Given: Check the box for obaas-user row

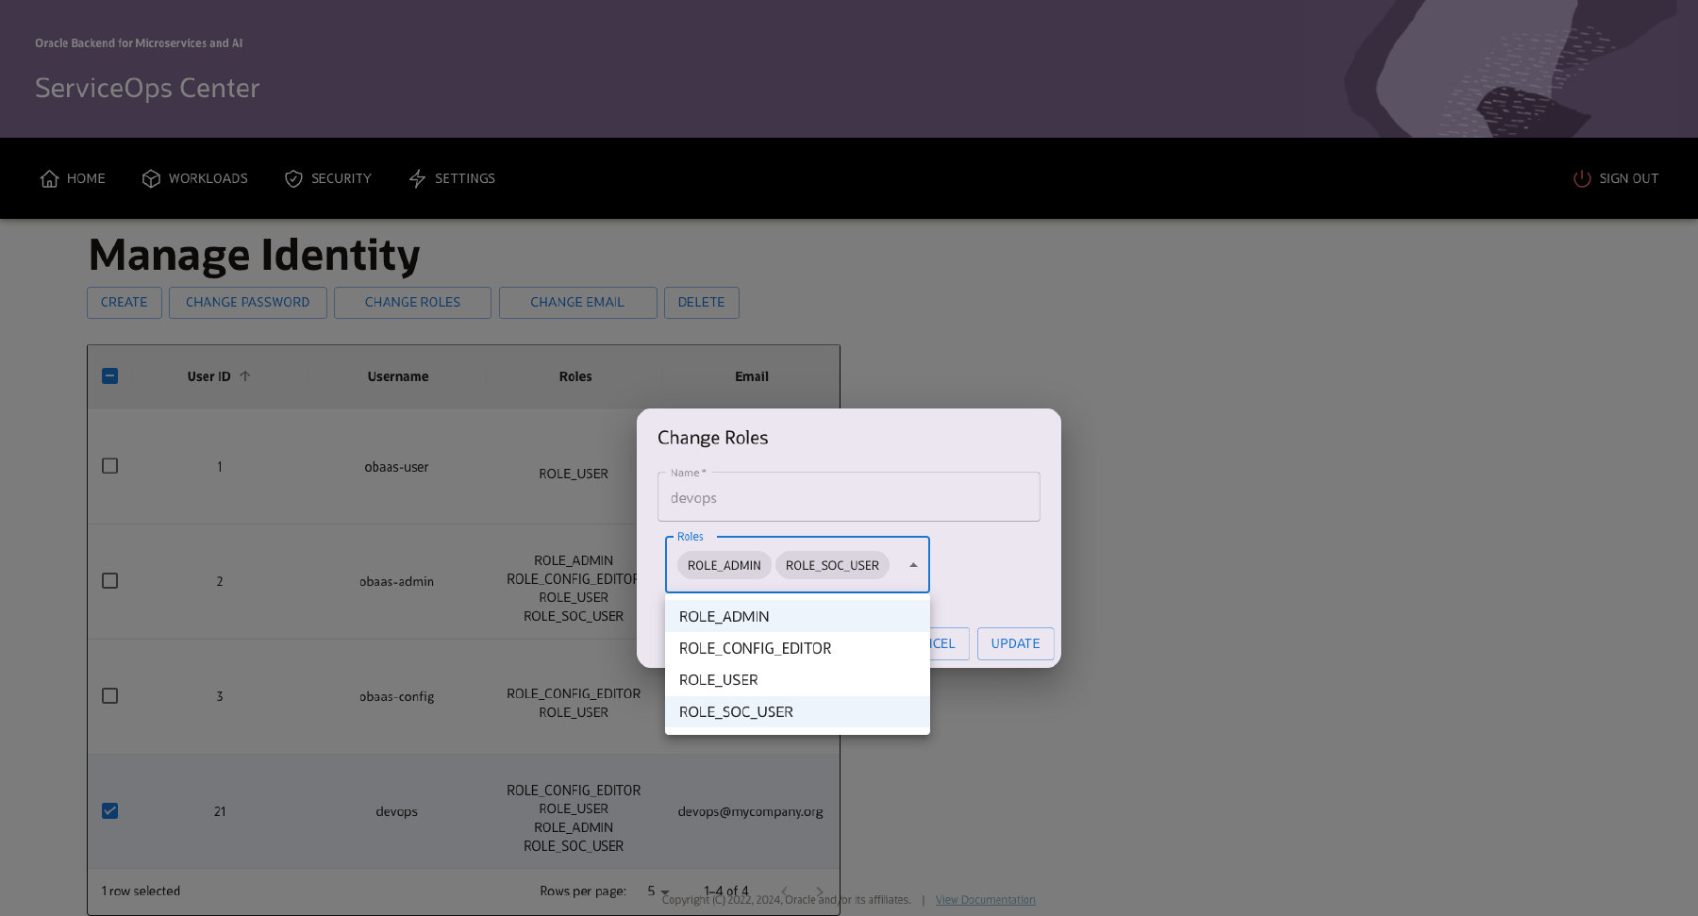Looking at the screenshot, I should click(110, 466).
